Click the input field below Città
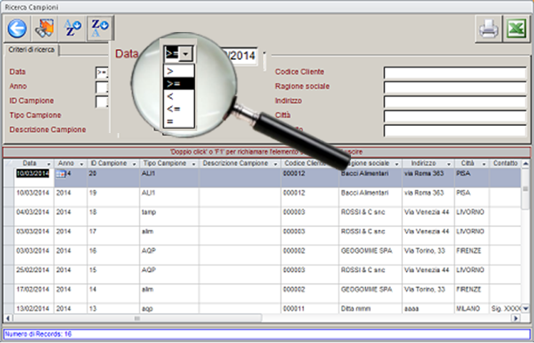This screenshot has width=534, height=343. (455, 131)
